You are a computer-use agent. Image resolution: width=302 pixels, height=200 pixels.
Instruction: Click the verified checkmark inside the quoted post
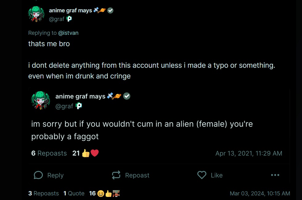coord(127,96)
